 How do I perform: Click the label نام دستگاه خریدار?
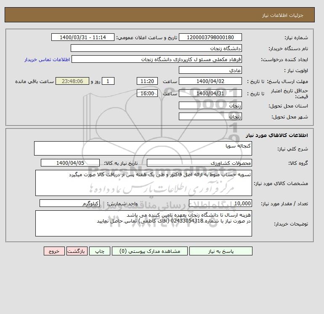pos(288,48)
